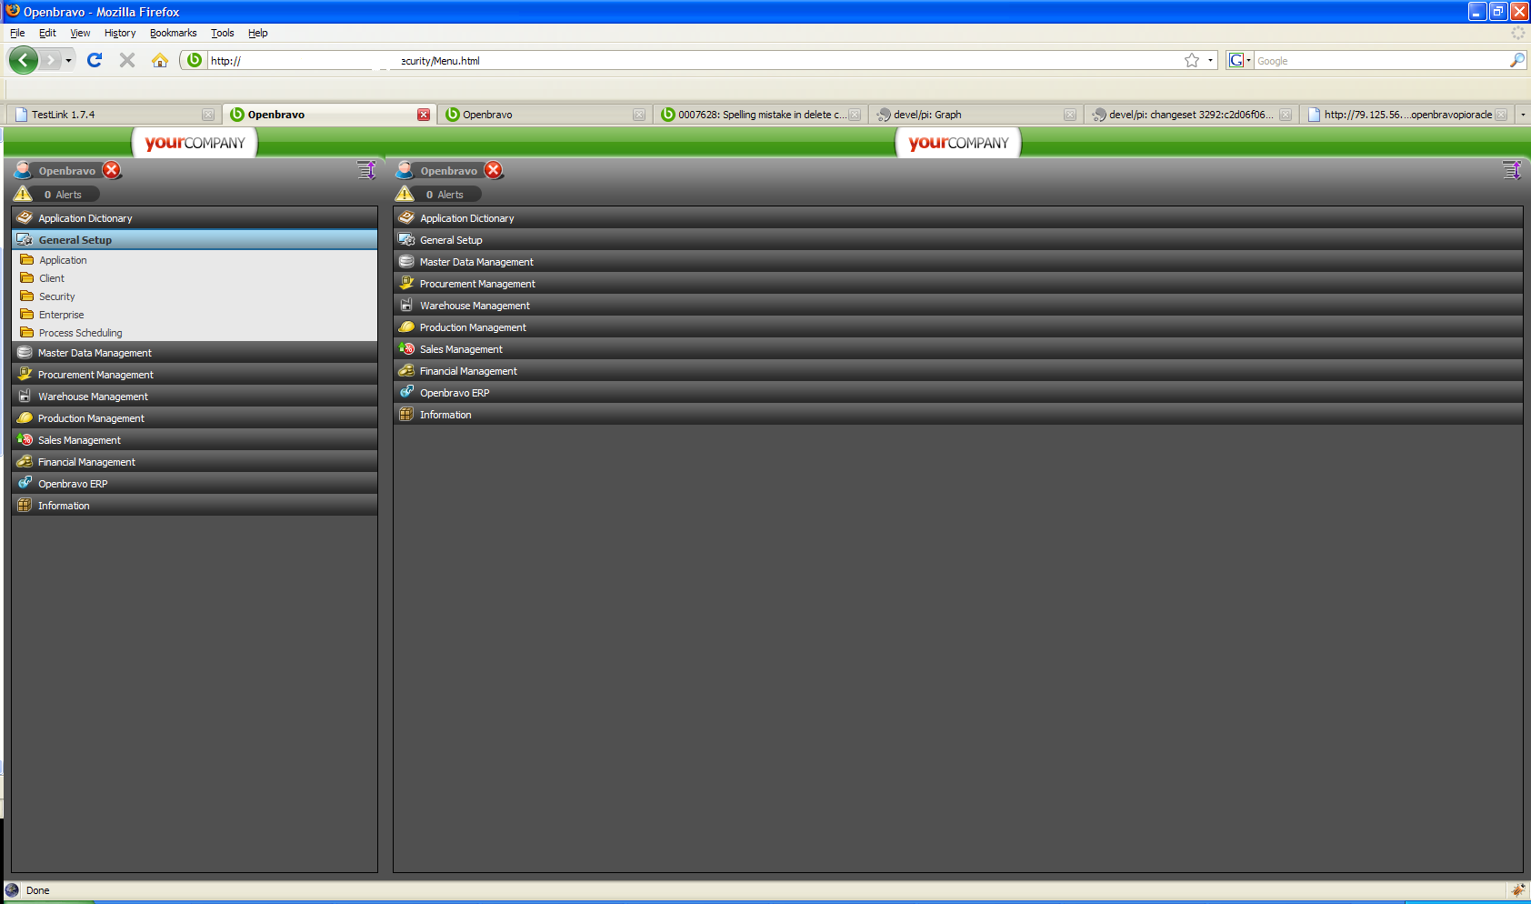
Task: Open the Enterprise folder under General Setup
Action: coord(61,315)
